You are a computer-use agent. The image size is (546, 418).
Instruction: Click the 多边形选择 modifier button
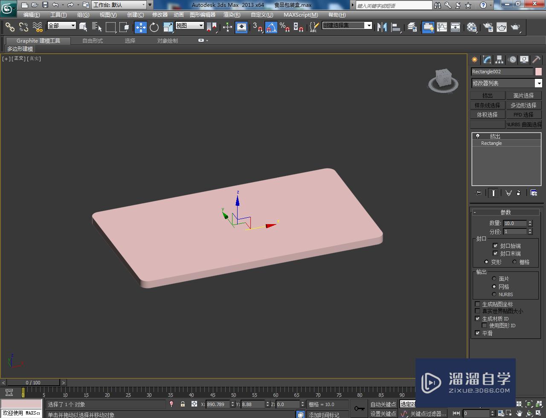(523, 105)
